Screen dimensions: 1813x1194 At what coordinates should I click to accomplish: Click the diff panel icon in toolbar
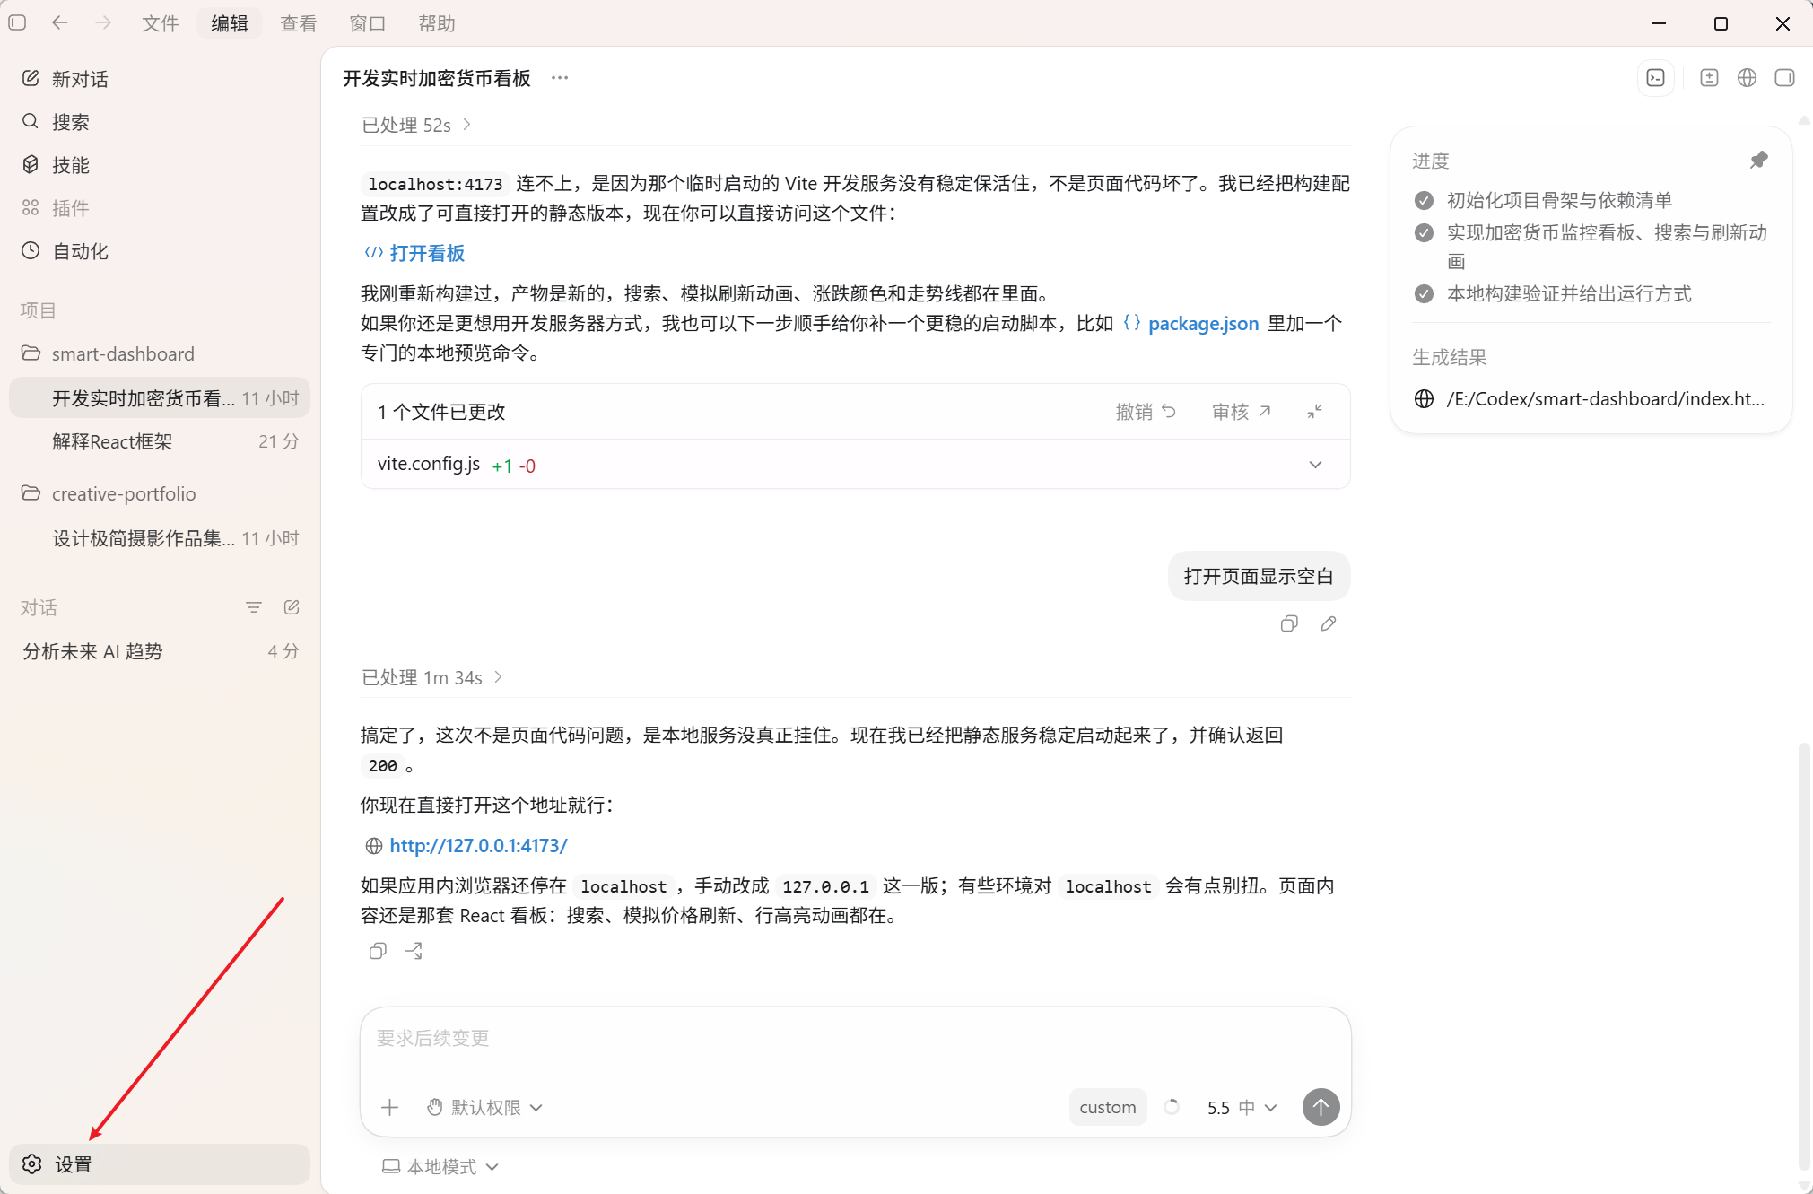pyautogui.click(x=1709, y=78)
